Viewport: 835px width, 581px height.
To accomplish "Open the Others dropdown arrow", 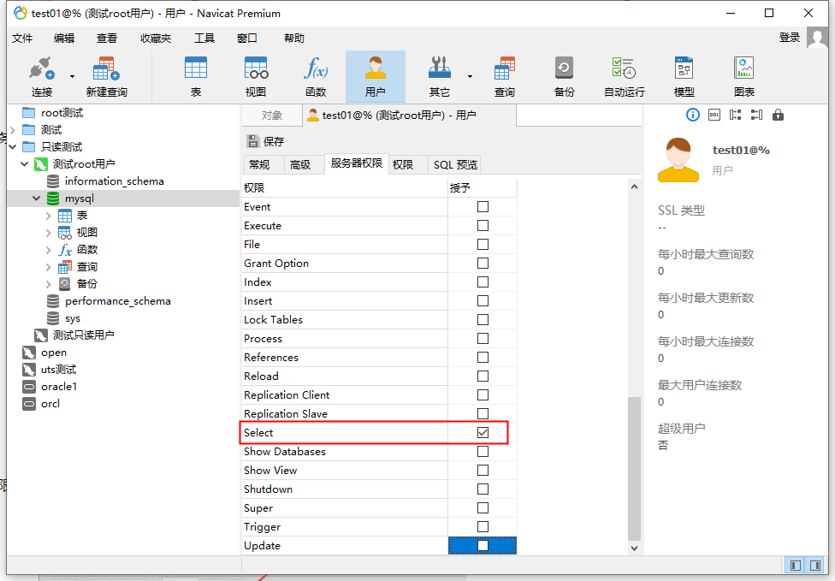I will [x=470, y=76].
